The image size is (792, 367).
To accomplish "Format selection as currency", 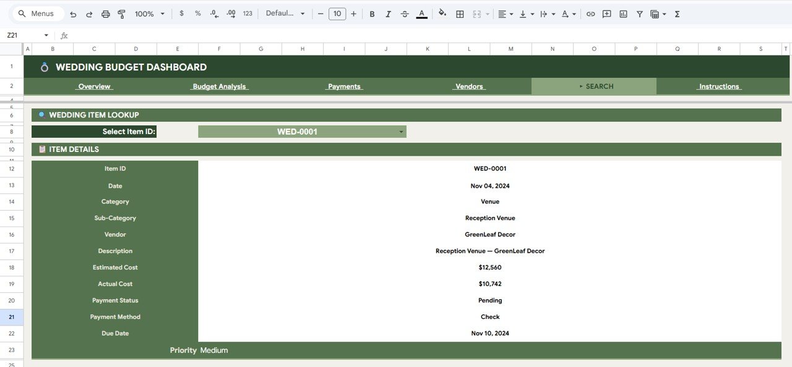I will point(181,14).
